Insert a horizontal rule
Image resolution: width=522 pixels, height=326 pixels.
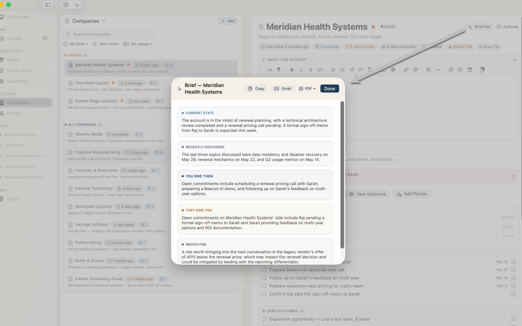[438, 70]
